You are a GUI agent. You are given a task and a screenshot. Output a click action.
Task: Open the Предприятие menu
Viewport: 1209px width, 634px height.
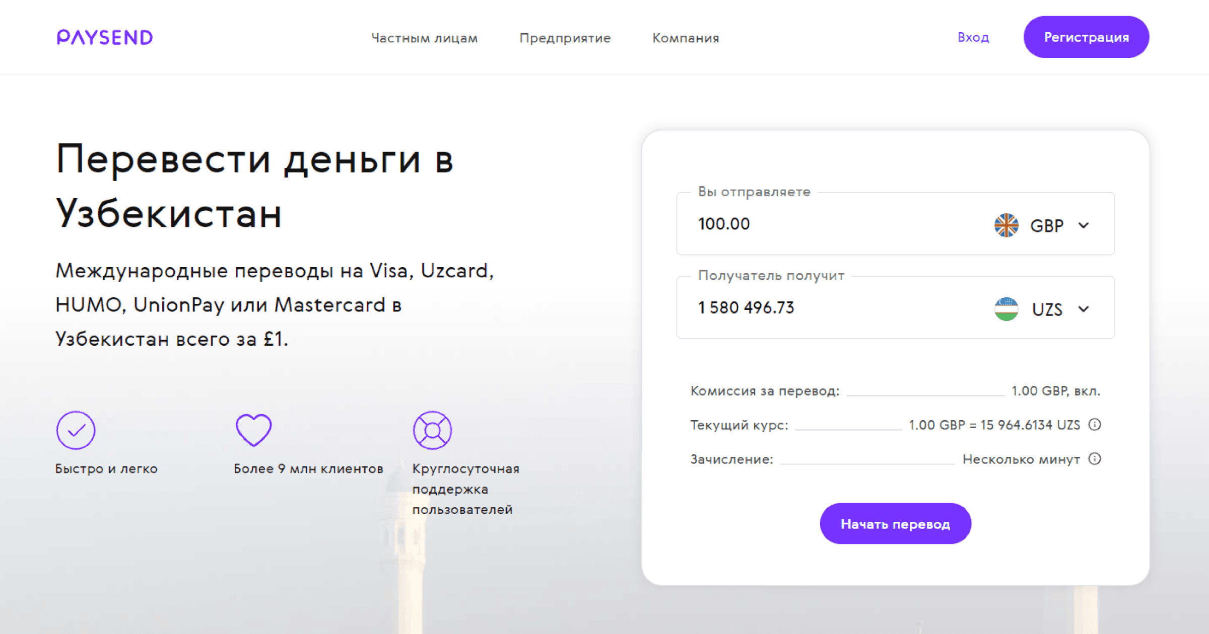(565, 38)
